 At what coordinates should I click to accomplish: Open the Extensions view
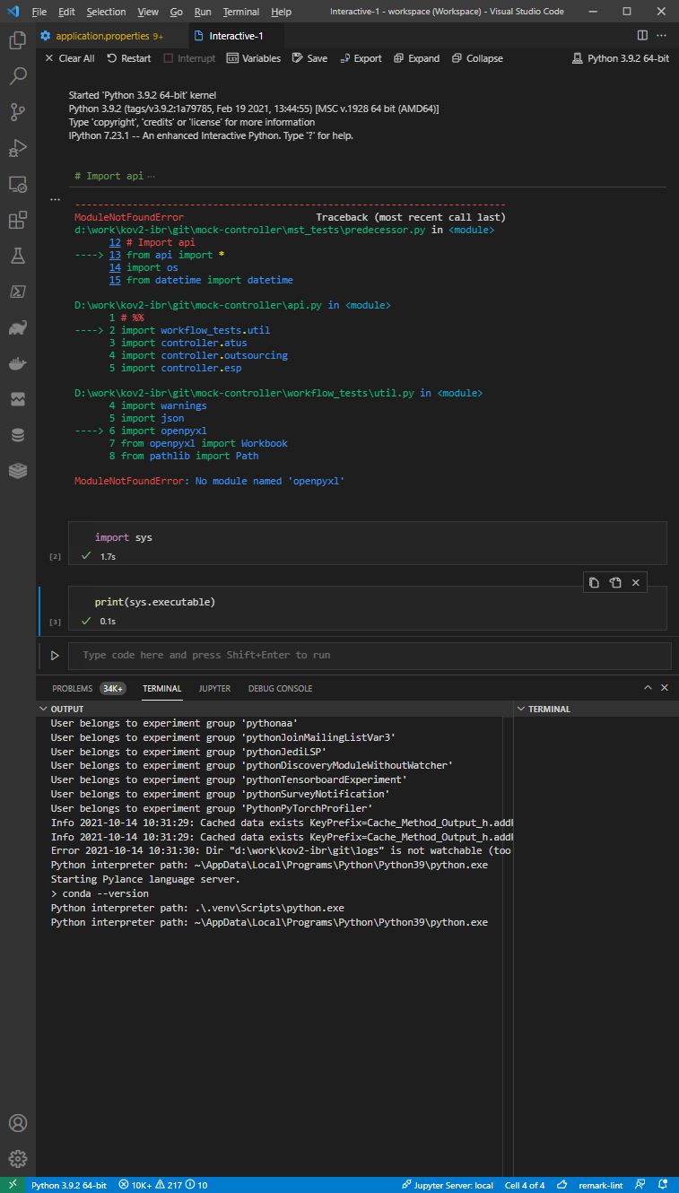(x=17, y=220)
